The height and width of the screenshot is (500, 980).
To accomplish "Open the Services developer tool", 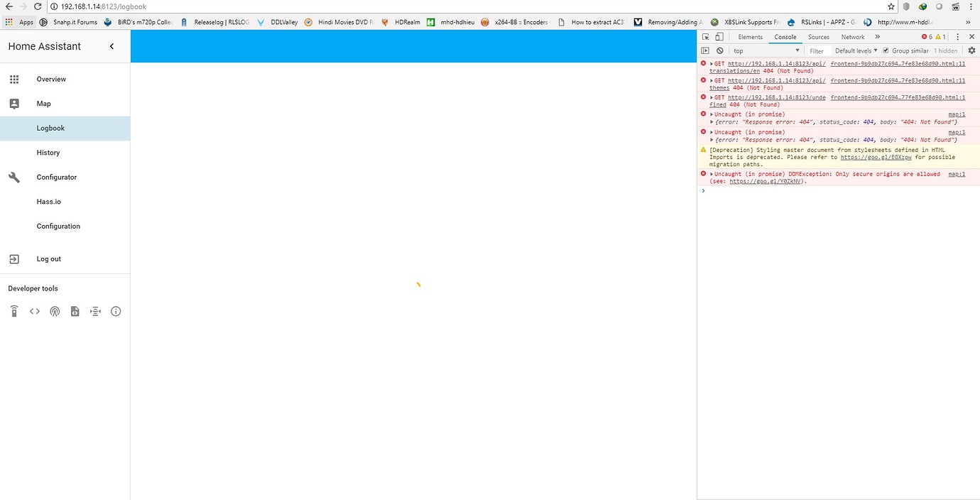I will [x=13, y=311].
